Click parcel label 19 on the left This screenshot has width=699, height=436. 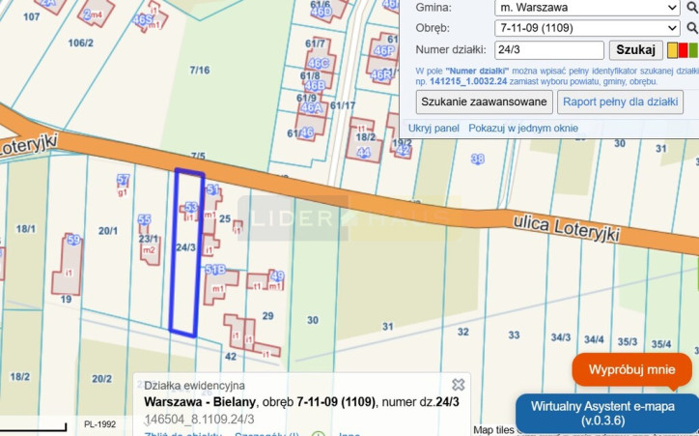[66, 299]
